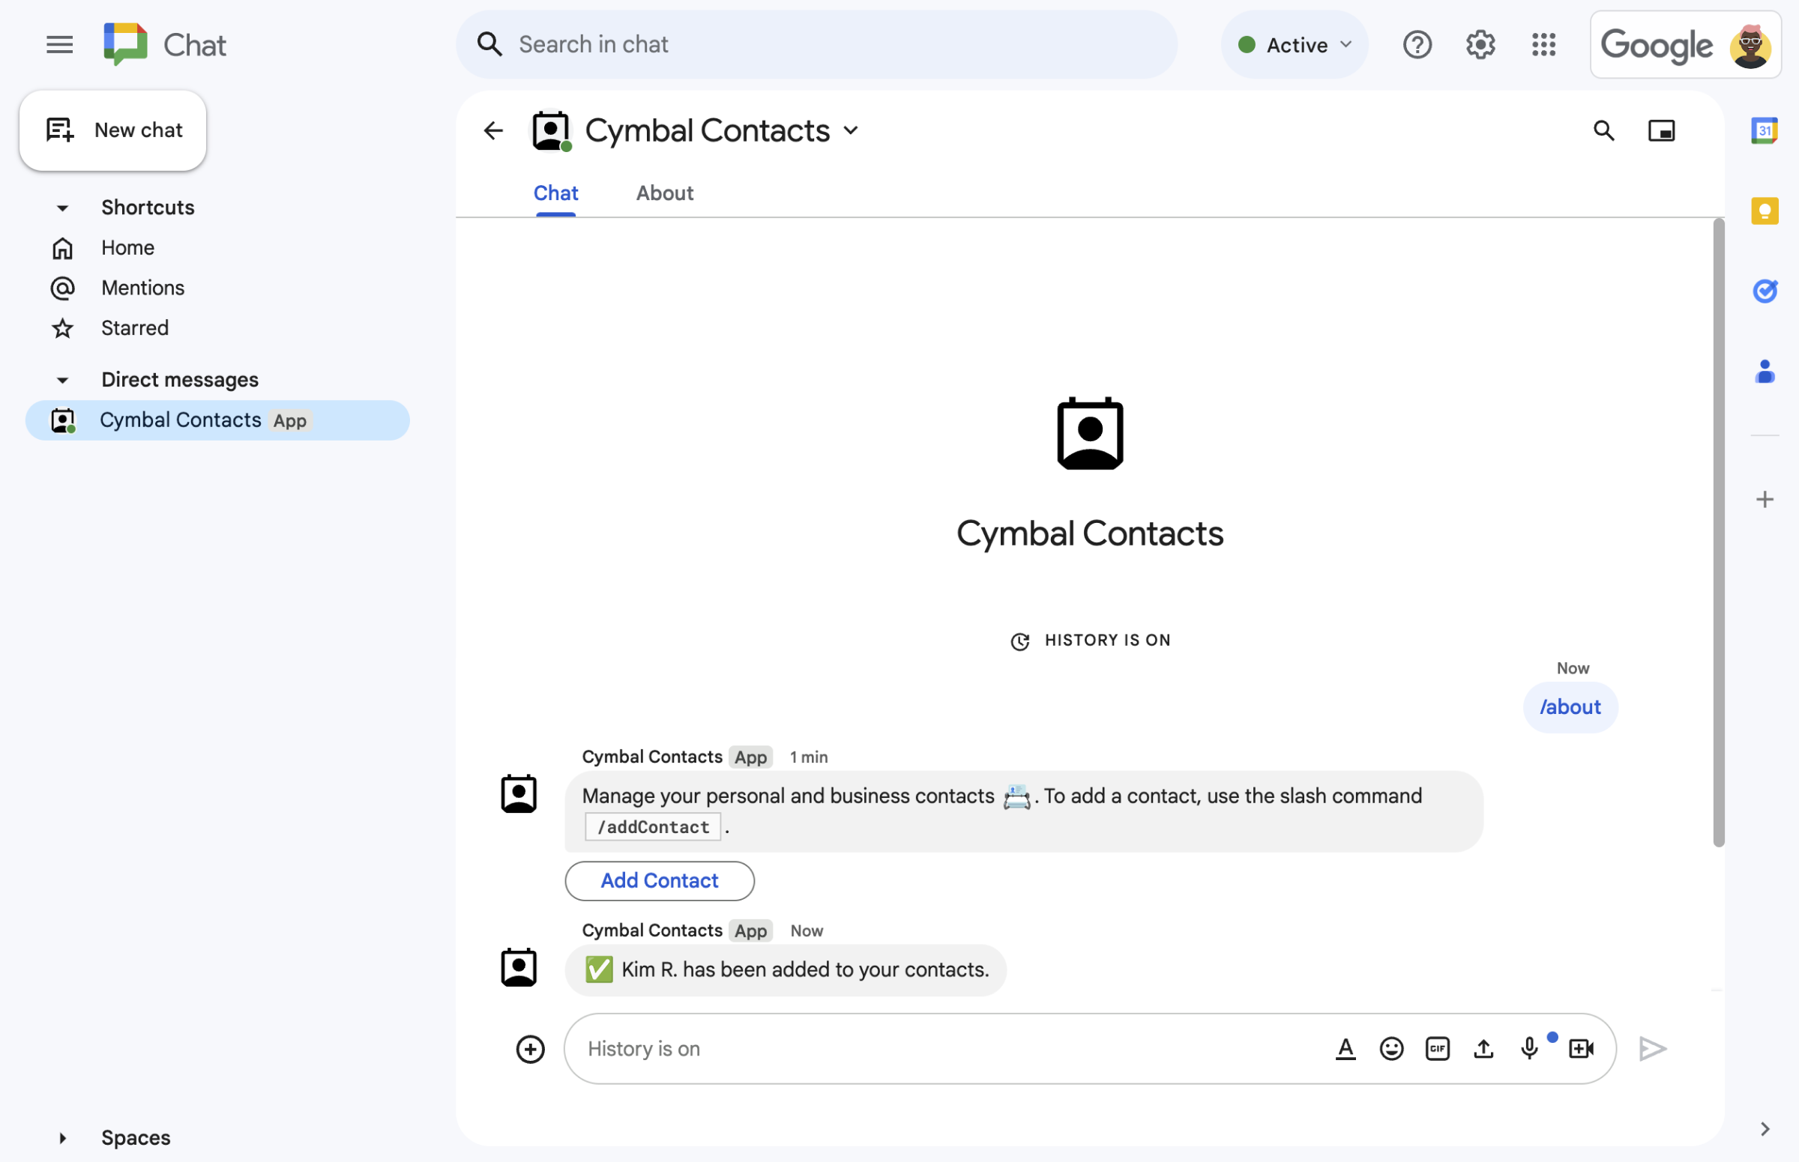Click the Add Contact button

click(660, 880)
